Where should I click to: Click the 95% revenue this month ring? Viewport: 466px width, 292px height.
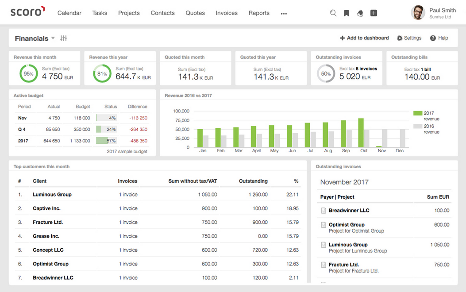tap(28, 74)
